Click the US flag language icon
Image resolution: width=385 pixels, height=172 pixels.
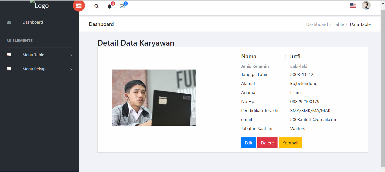[353, 5]
